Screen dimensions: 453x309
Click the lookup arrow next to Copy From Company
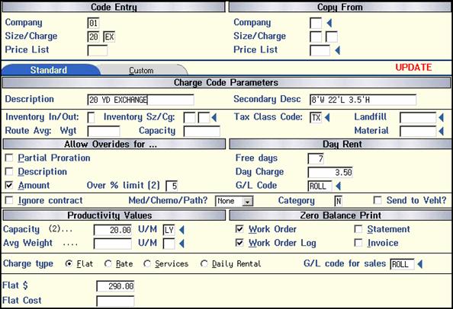click(x=329, y=23)
